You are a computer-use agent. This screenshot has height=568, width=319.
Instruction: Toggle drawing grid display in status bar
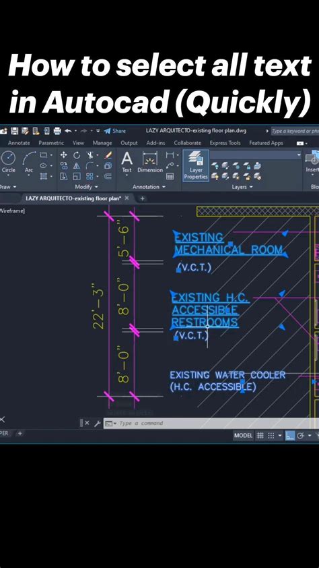(x=260, y=435)
